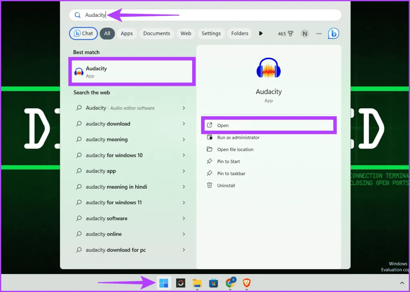
Task: Show more filter tabs with play arrow
Action: pos(261,34)
